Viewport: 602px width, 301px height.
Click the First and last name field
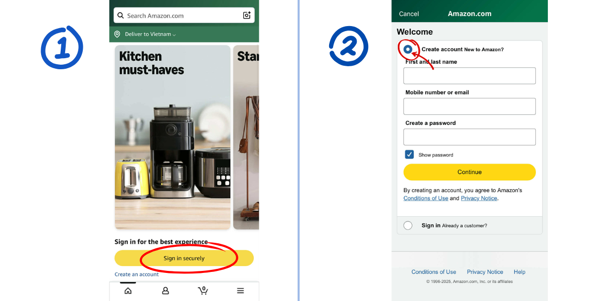click(469, 76)
